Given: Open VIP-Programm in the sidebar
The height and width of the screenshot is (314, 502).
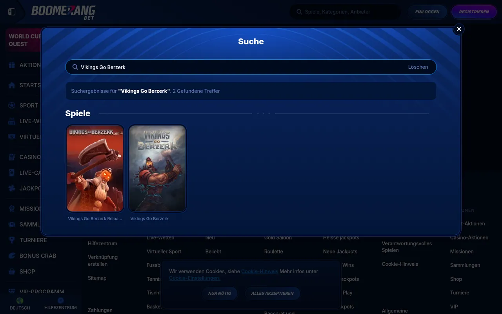Looking at the screenshot, I should (42, 292).
